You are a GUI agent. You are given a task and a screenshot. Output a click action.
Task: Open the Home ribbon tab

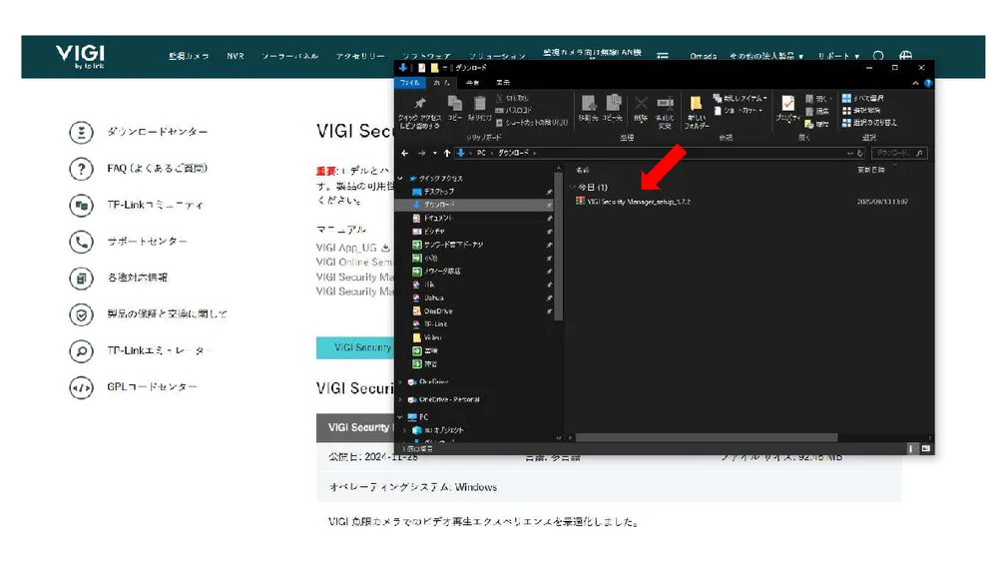tap(442, 83)
